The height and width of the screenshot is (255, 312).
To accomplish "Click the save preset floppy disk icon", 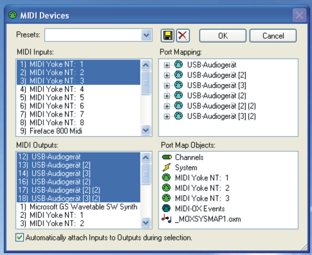I will (168, 35).
